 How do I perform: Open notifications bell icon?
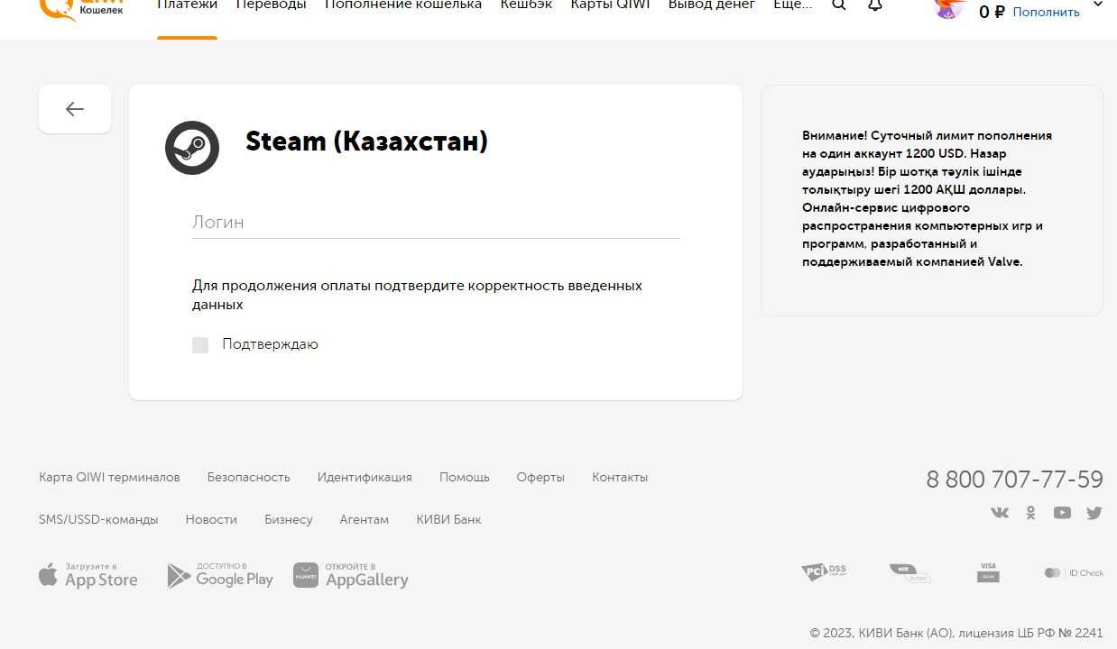[874, 5]
